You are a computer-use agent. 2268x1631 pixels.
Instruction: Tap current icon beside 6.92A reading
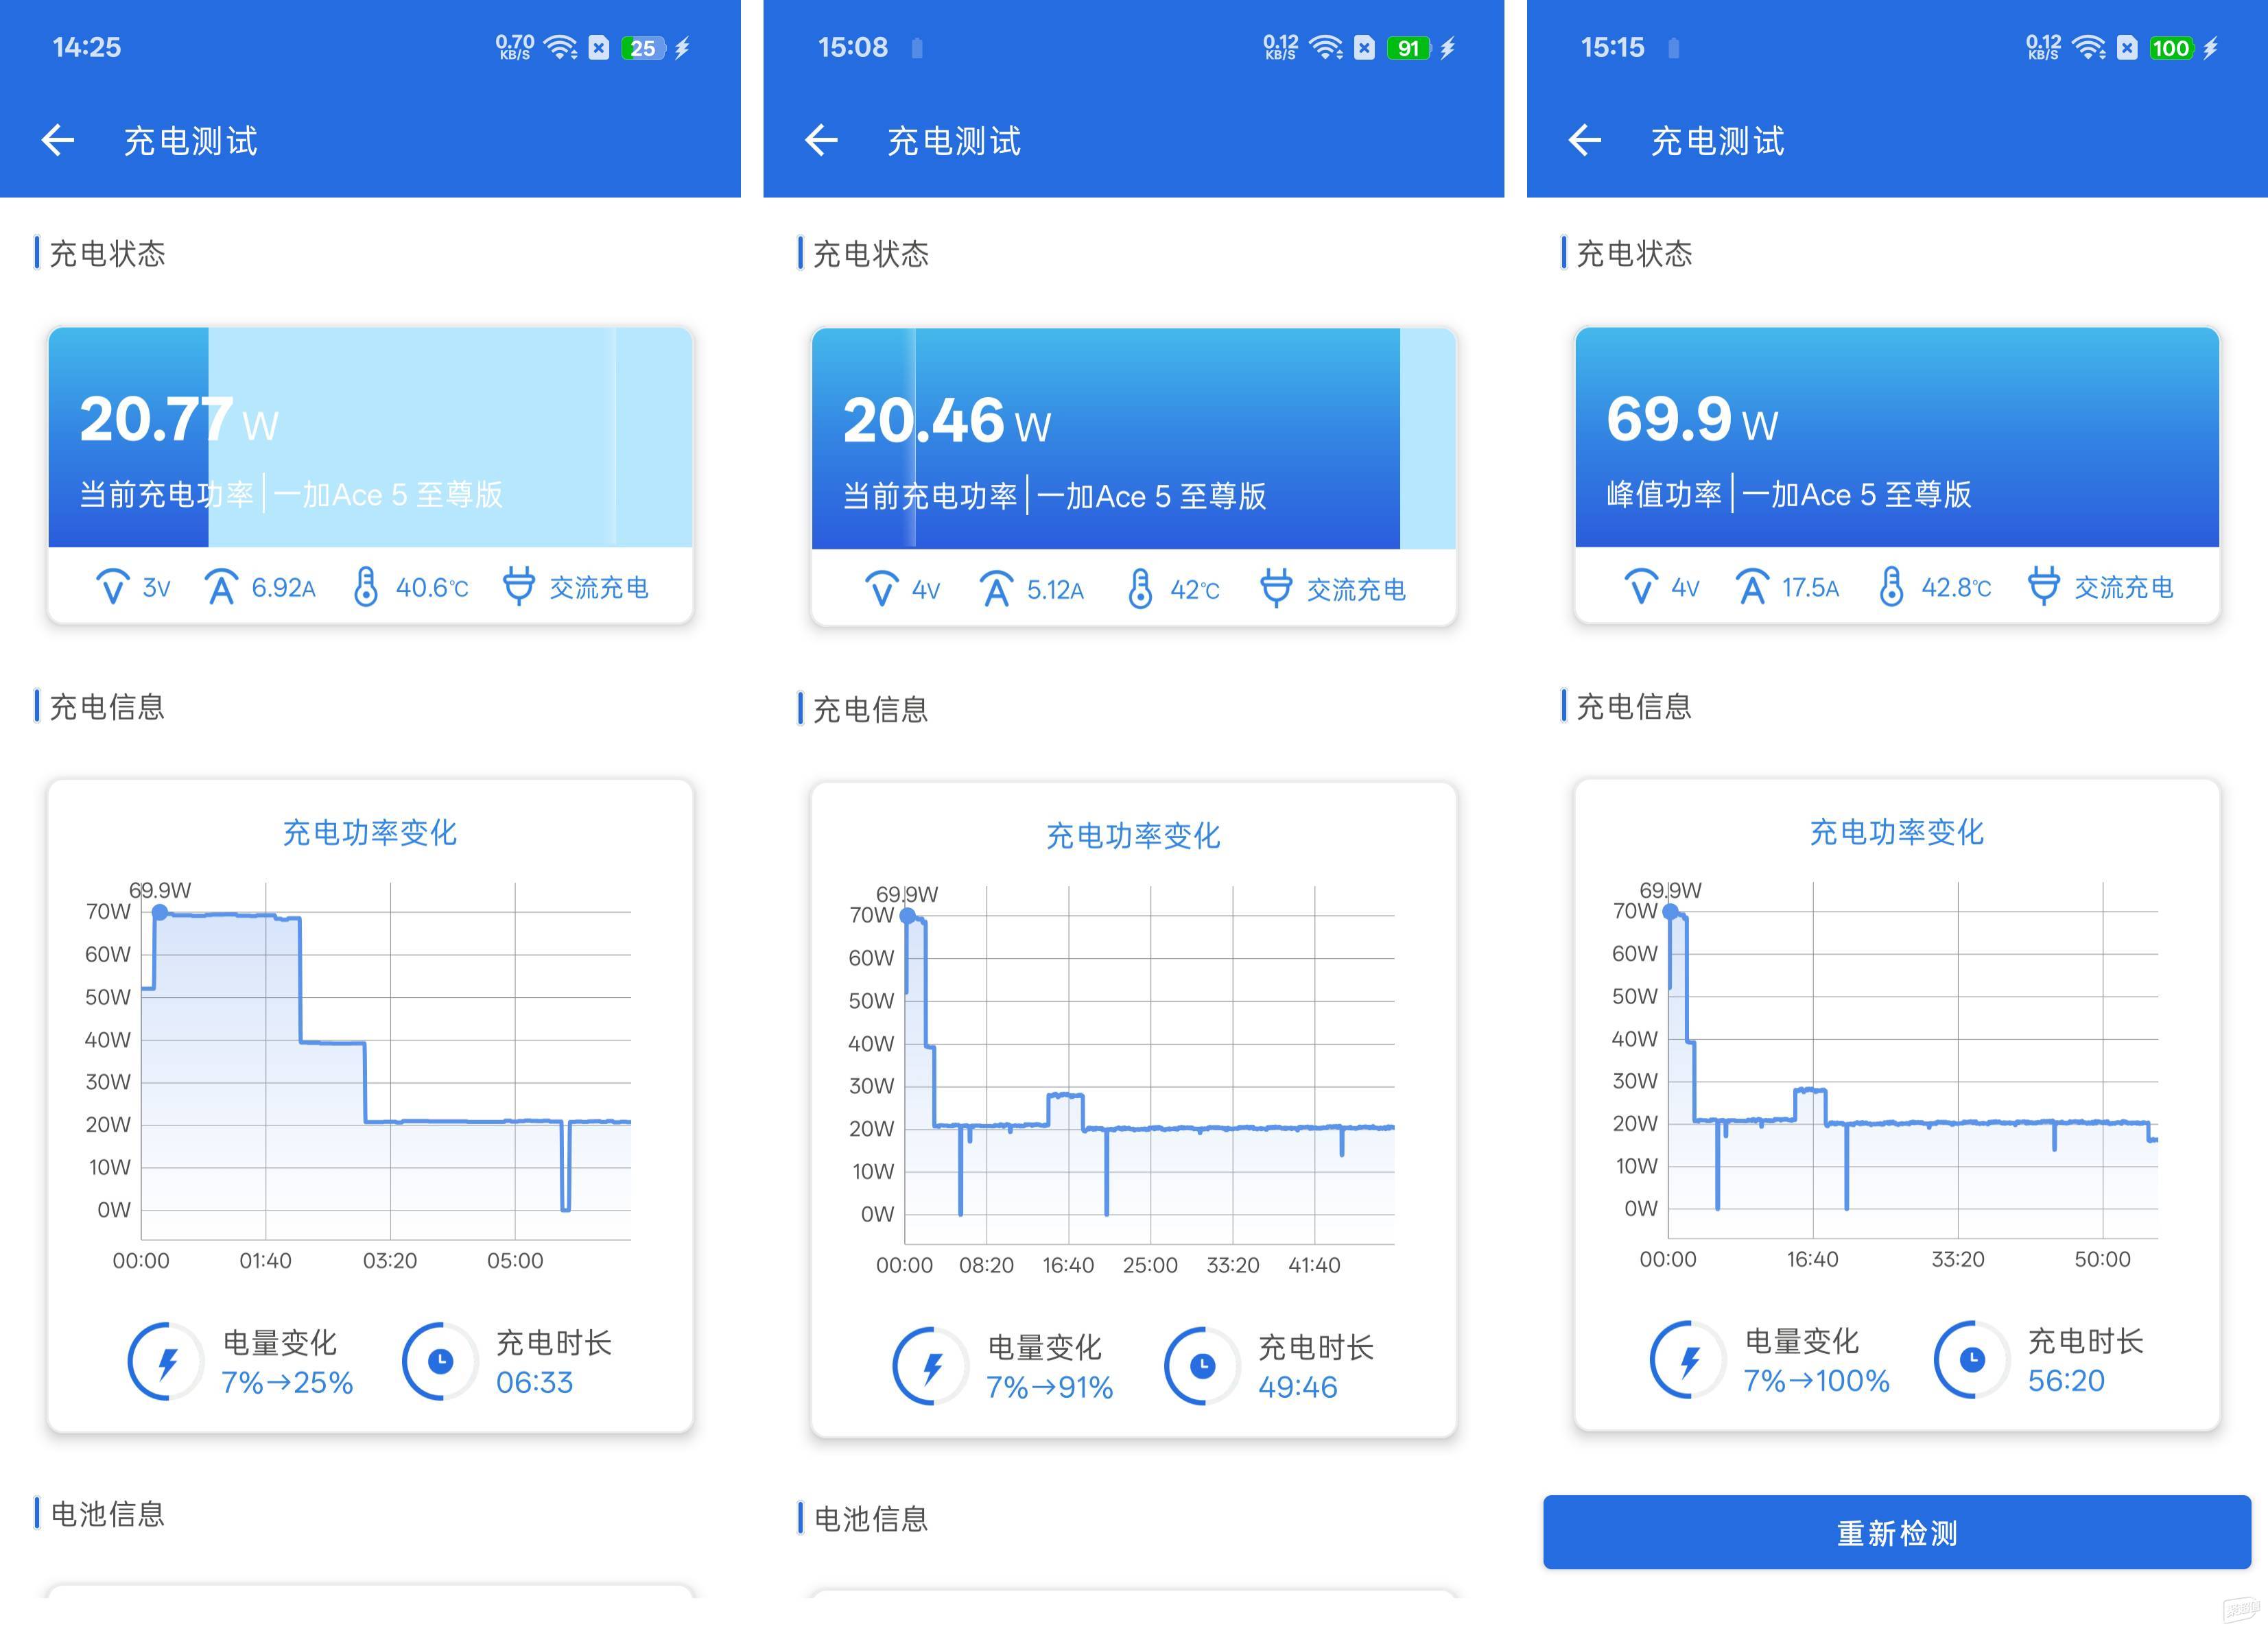[221, 587]
